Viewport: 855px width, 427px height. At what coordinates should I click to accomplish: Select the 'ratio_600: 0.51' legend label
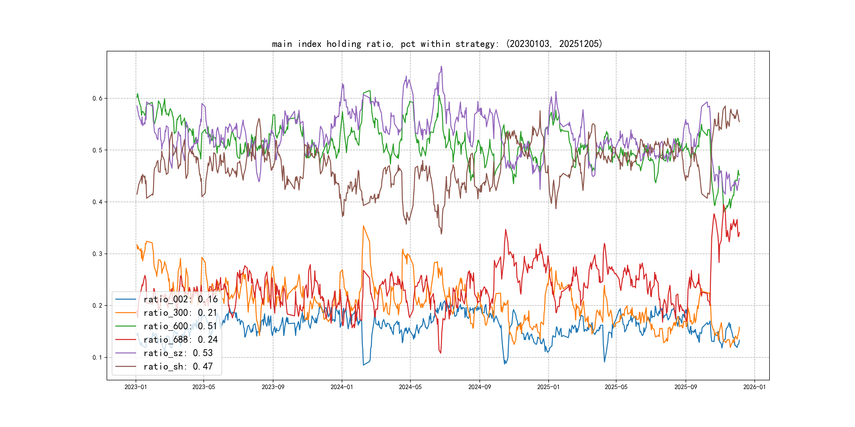180,326
